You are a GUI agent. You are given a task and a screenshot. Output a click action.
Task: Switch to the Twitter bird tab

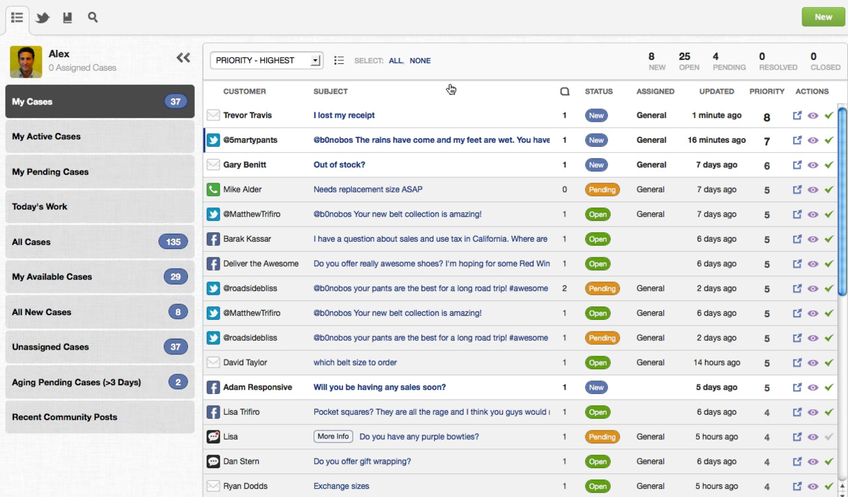(42, 18)
